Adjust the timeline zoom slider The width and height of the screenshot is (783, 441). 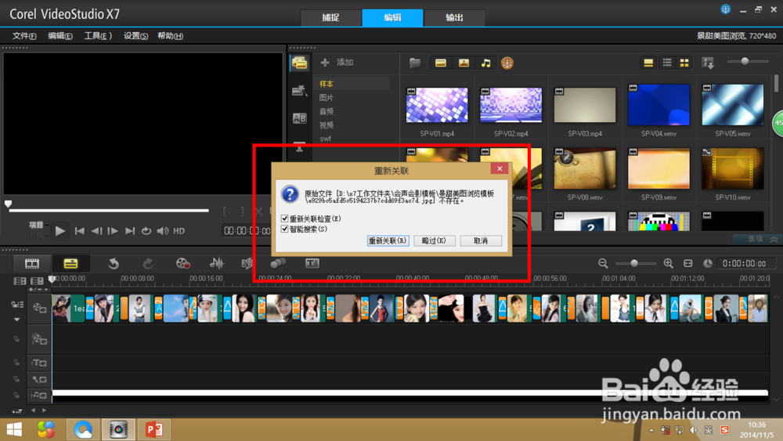point(634,263)
